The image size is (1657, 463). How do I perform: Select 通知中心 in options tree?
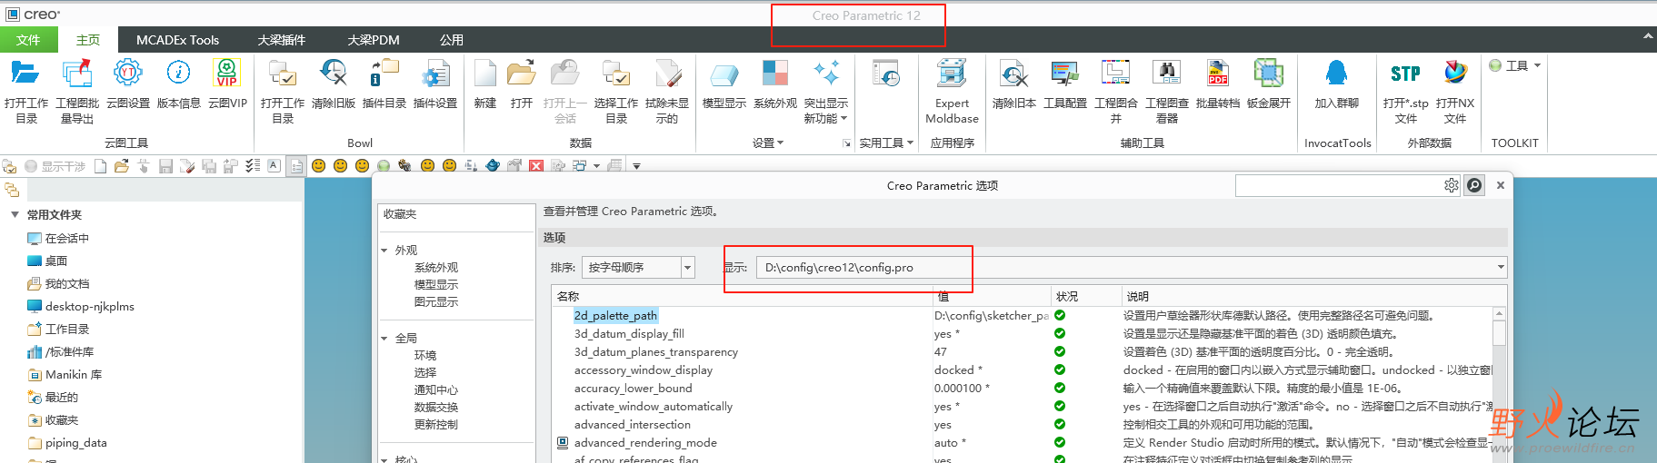[x=436, y=390]
